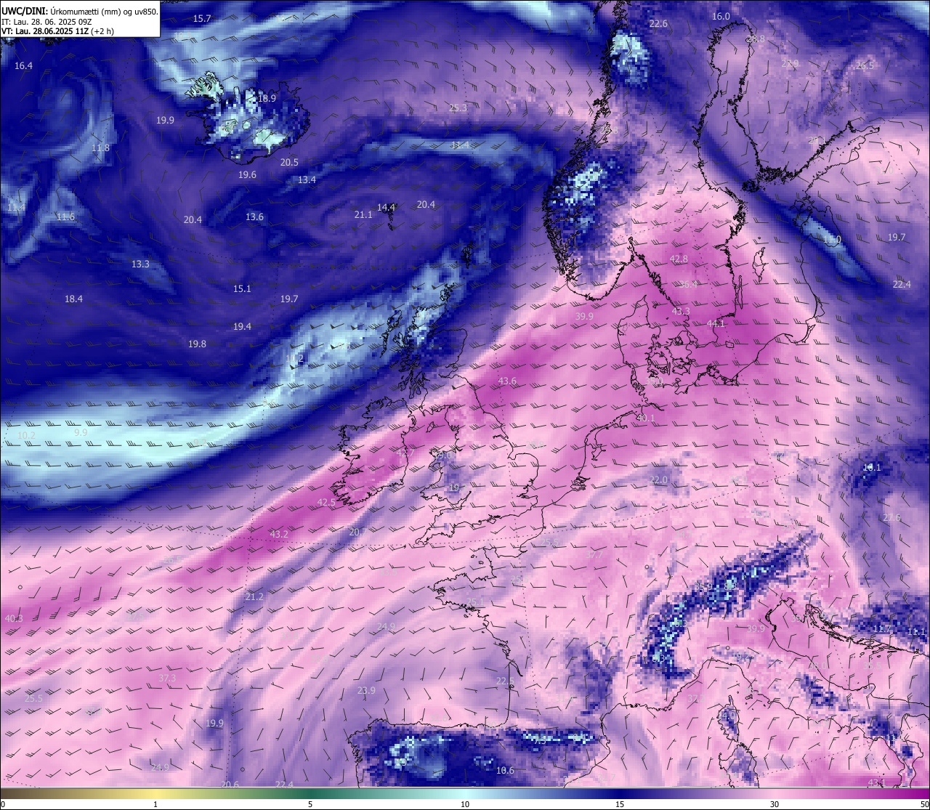This screenshot has height=810, width=930.
Task: Click the 43.2 value southwest of Ireland
Action: click(x=279, y=535)
